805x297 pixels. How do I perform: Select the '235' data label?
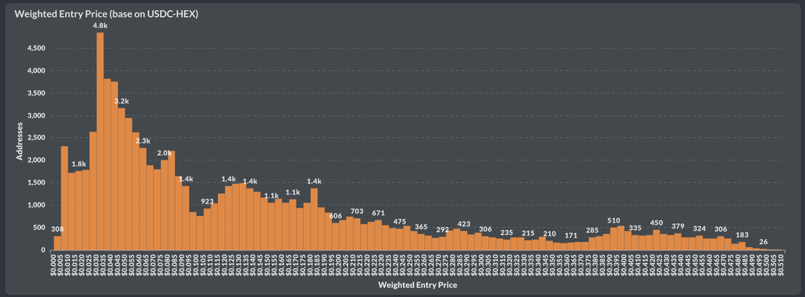(507, 232)
